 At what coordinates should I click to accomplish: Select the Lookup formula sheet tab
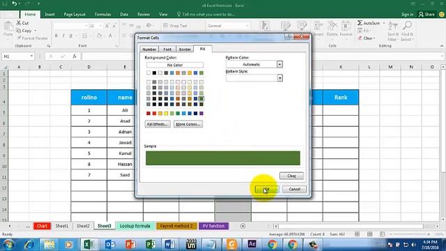pos(134,226)
